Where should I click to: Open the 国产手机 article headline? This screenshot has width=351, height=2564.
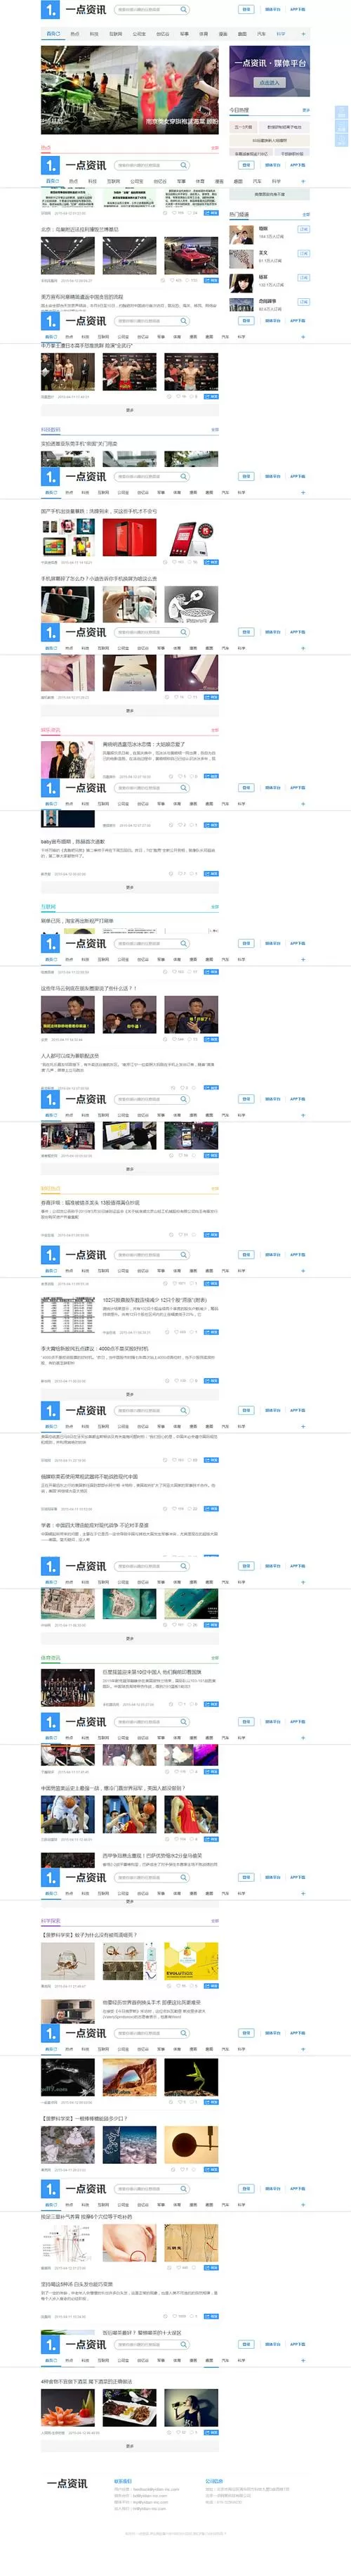(98, 511)
